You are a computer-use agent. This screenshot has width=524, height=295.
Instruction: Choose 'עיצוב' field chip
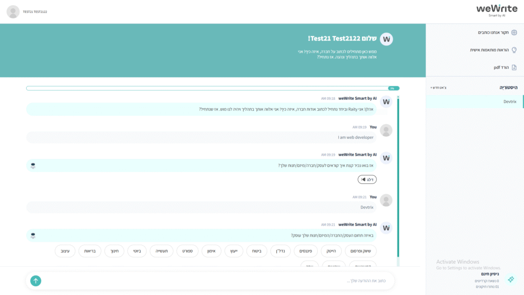(x=65, y=251)
